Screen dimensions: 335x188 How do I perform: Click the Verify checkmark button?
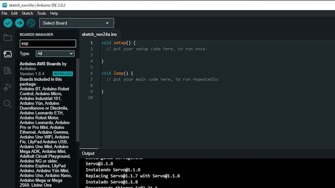coord(8,23)
